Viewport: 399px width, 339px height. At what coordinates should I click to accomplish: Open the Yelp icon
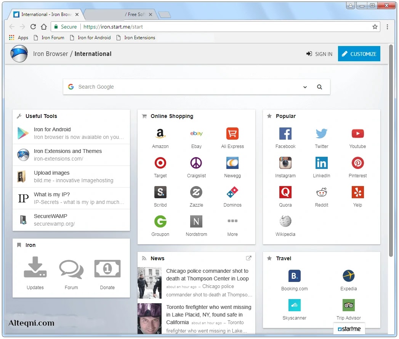point(357,192)
